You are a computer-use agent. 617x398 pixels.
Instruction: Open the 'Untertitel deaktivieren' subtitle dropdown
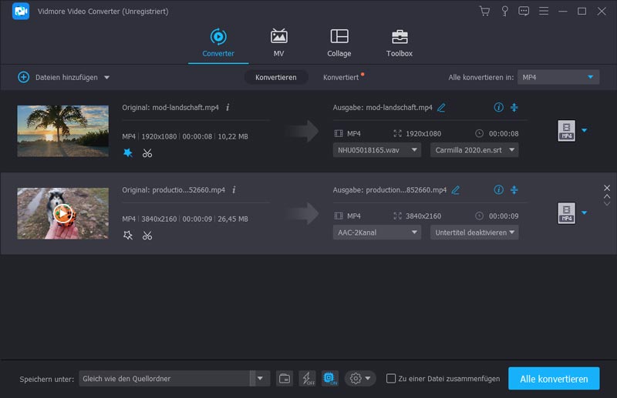(474, 232)
